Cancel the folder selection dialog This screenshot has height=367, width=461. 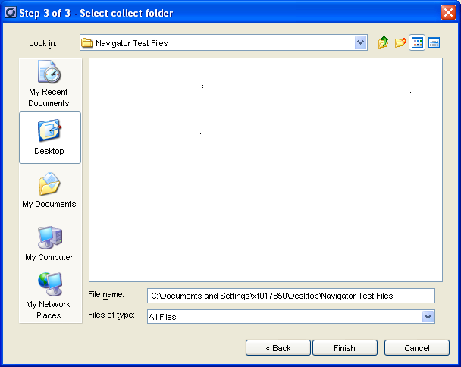point(417,348)
